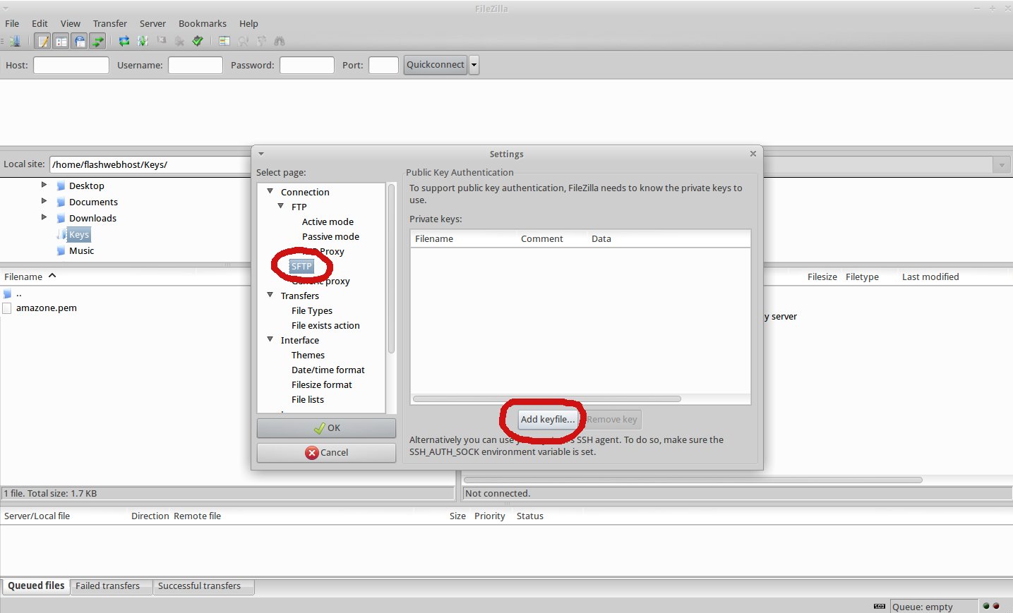Viewport: 1013px width, 613px height.
Task: Click the remote pane horizontal scrollbar
Action: (x=693, y=480)
